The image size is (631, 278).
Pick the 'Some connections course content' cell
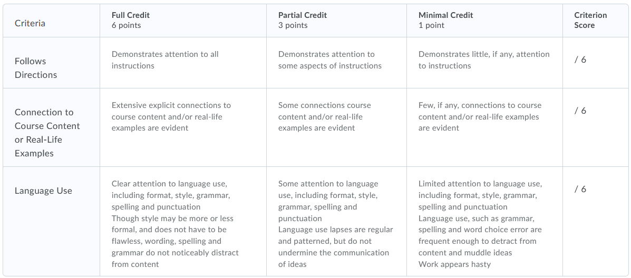pos(324,116)
